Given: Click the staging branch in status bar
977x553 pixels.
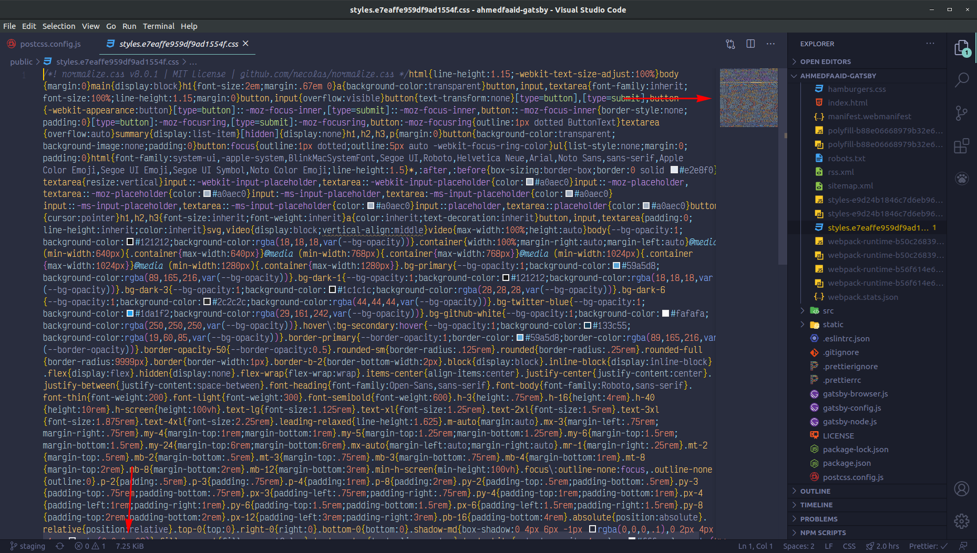Looking at the screenshot, I should pyautogui.click(x=28, y=546).
